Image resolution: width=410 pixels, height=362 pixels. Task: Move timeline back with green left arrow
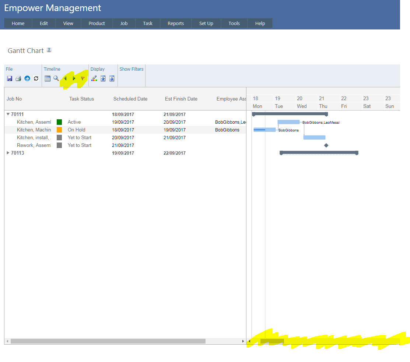[x=66, y=78]
